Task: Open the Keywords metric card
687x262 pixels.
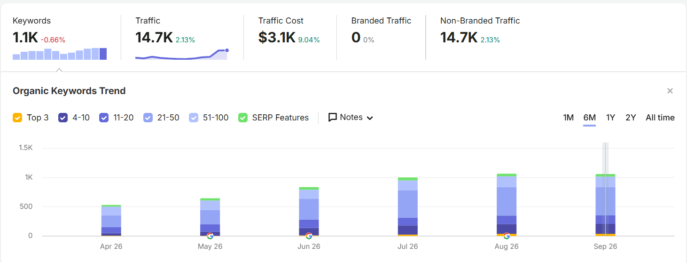Action: click(x=61, y=38)
